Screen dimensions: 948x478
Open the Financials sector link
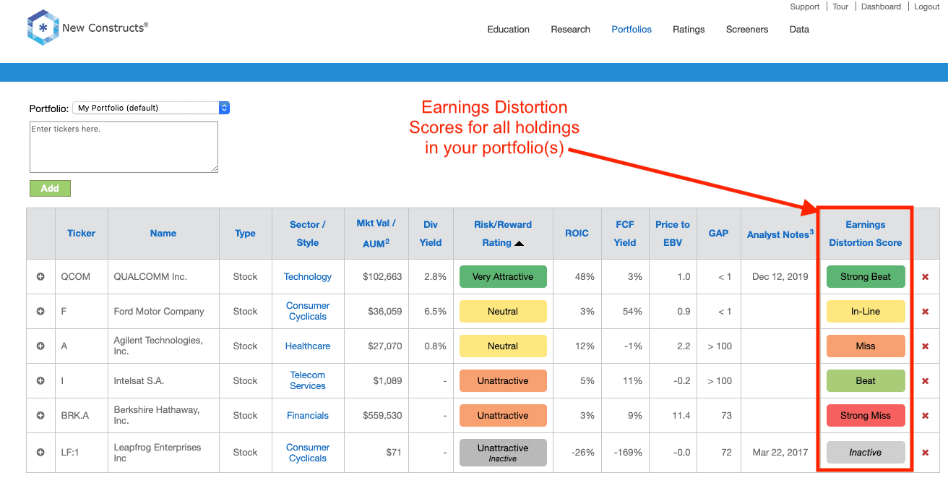(308, 416)
